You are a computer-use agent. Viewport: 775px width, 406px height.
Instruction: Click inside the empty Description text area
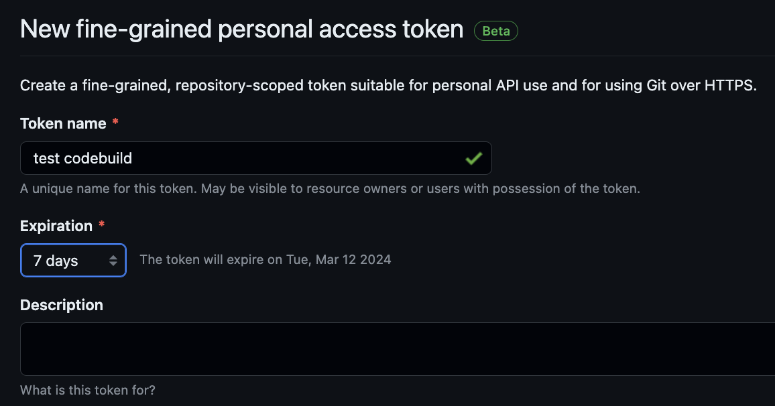(x=398, y=348)
